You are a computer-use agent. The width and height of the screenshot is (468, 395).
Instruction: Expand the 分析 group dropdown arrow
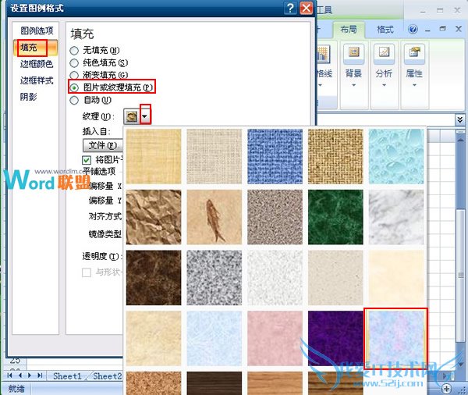tap(384, 85)
